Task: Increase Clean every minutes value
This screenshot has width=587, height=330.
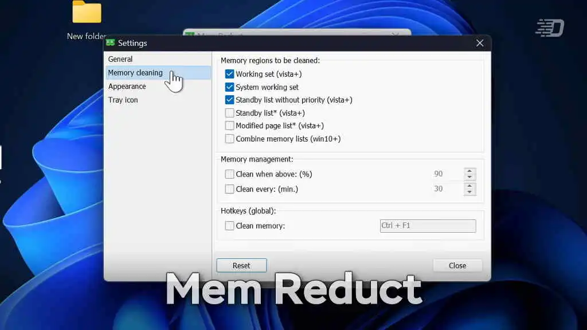Action: (x=469, y=186)
